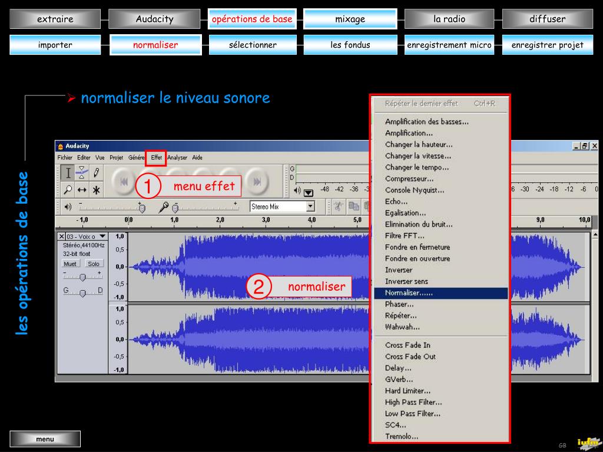Choose Normaliser in the effect menu
The image size is (603, 452).
pyautogui.click(x=440, y=293)
